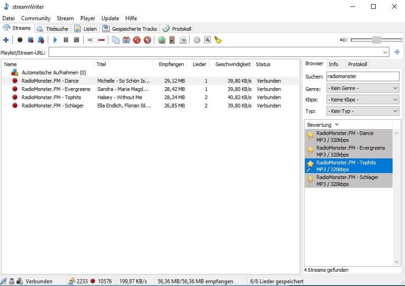Switch to the Gespeicherte Tracks tab
Viewport: 405px width, 286px height.
pos(130,28)
